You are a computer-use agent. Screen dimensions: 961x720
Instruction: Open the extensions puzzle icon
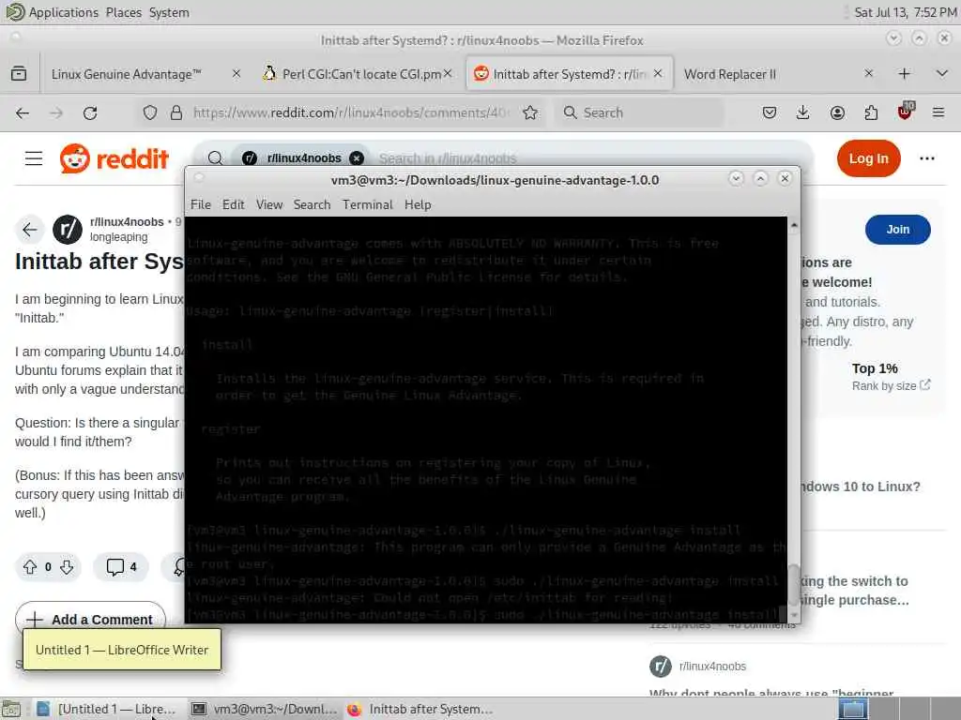coord(871,112)
